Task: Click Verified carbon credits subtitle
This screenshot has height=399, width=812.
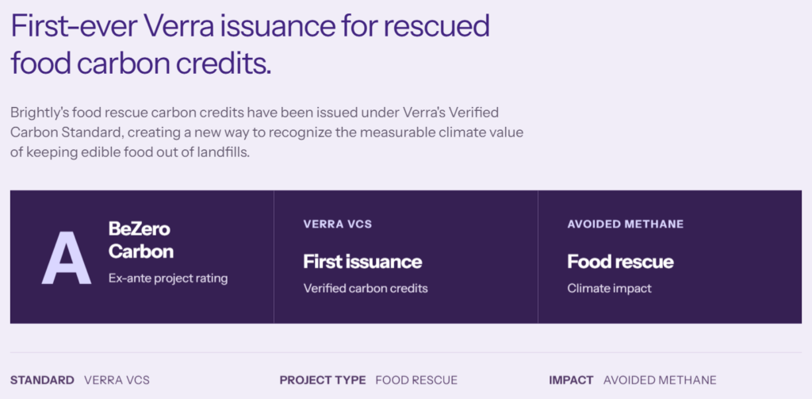Action: 366,288
